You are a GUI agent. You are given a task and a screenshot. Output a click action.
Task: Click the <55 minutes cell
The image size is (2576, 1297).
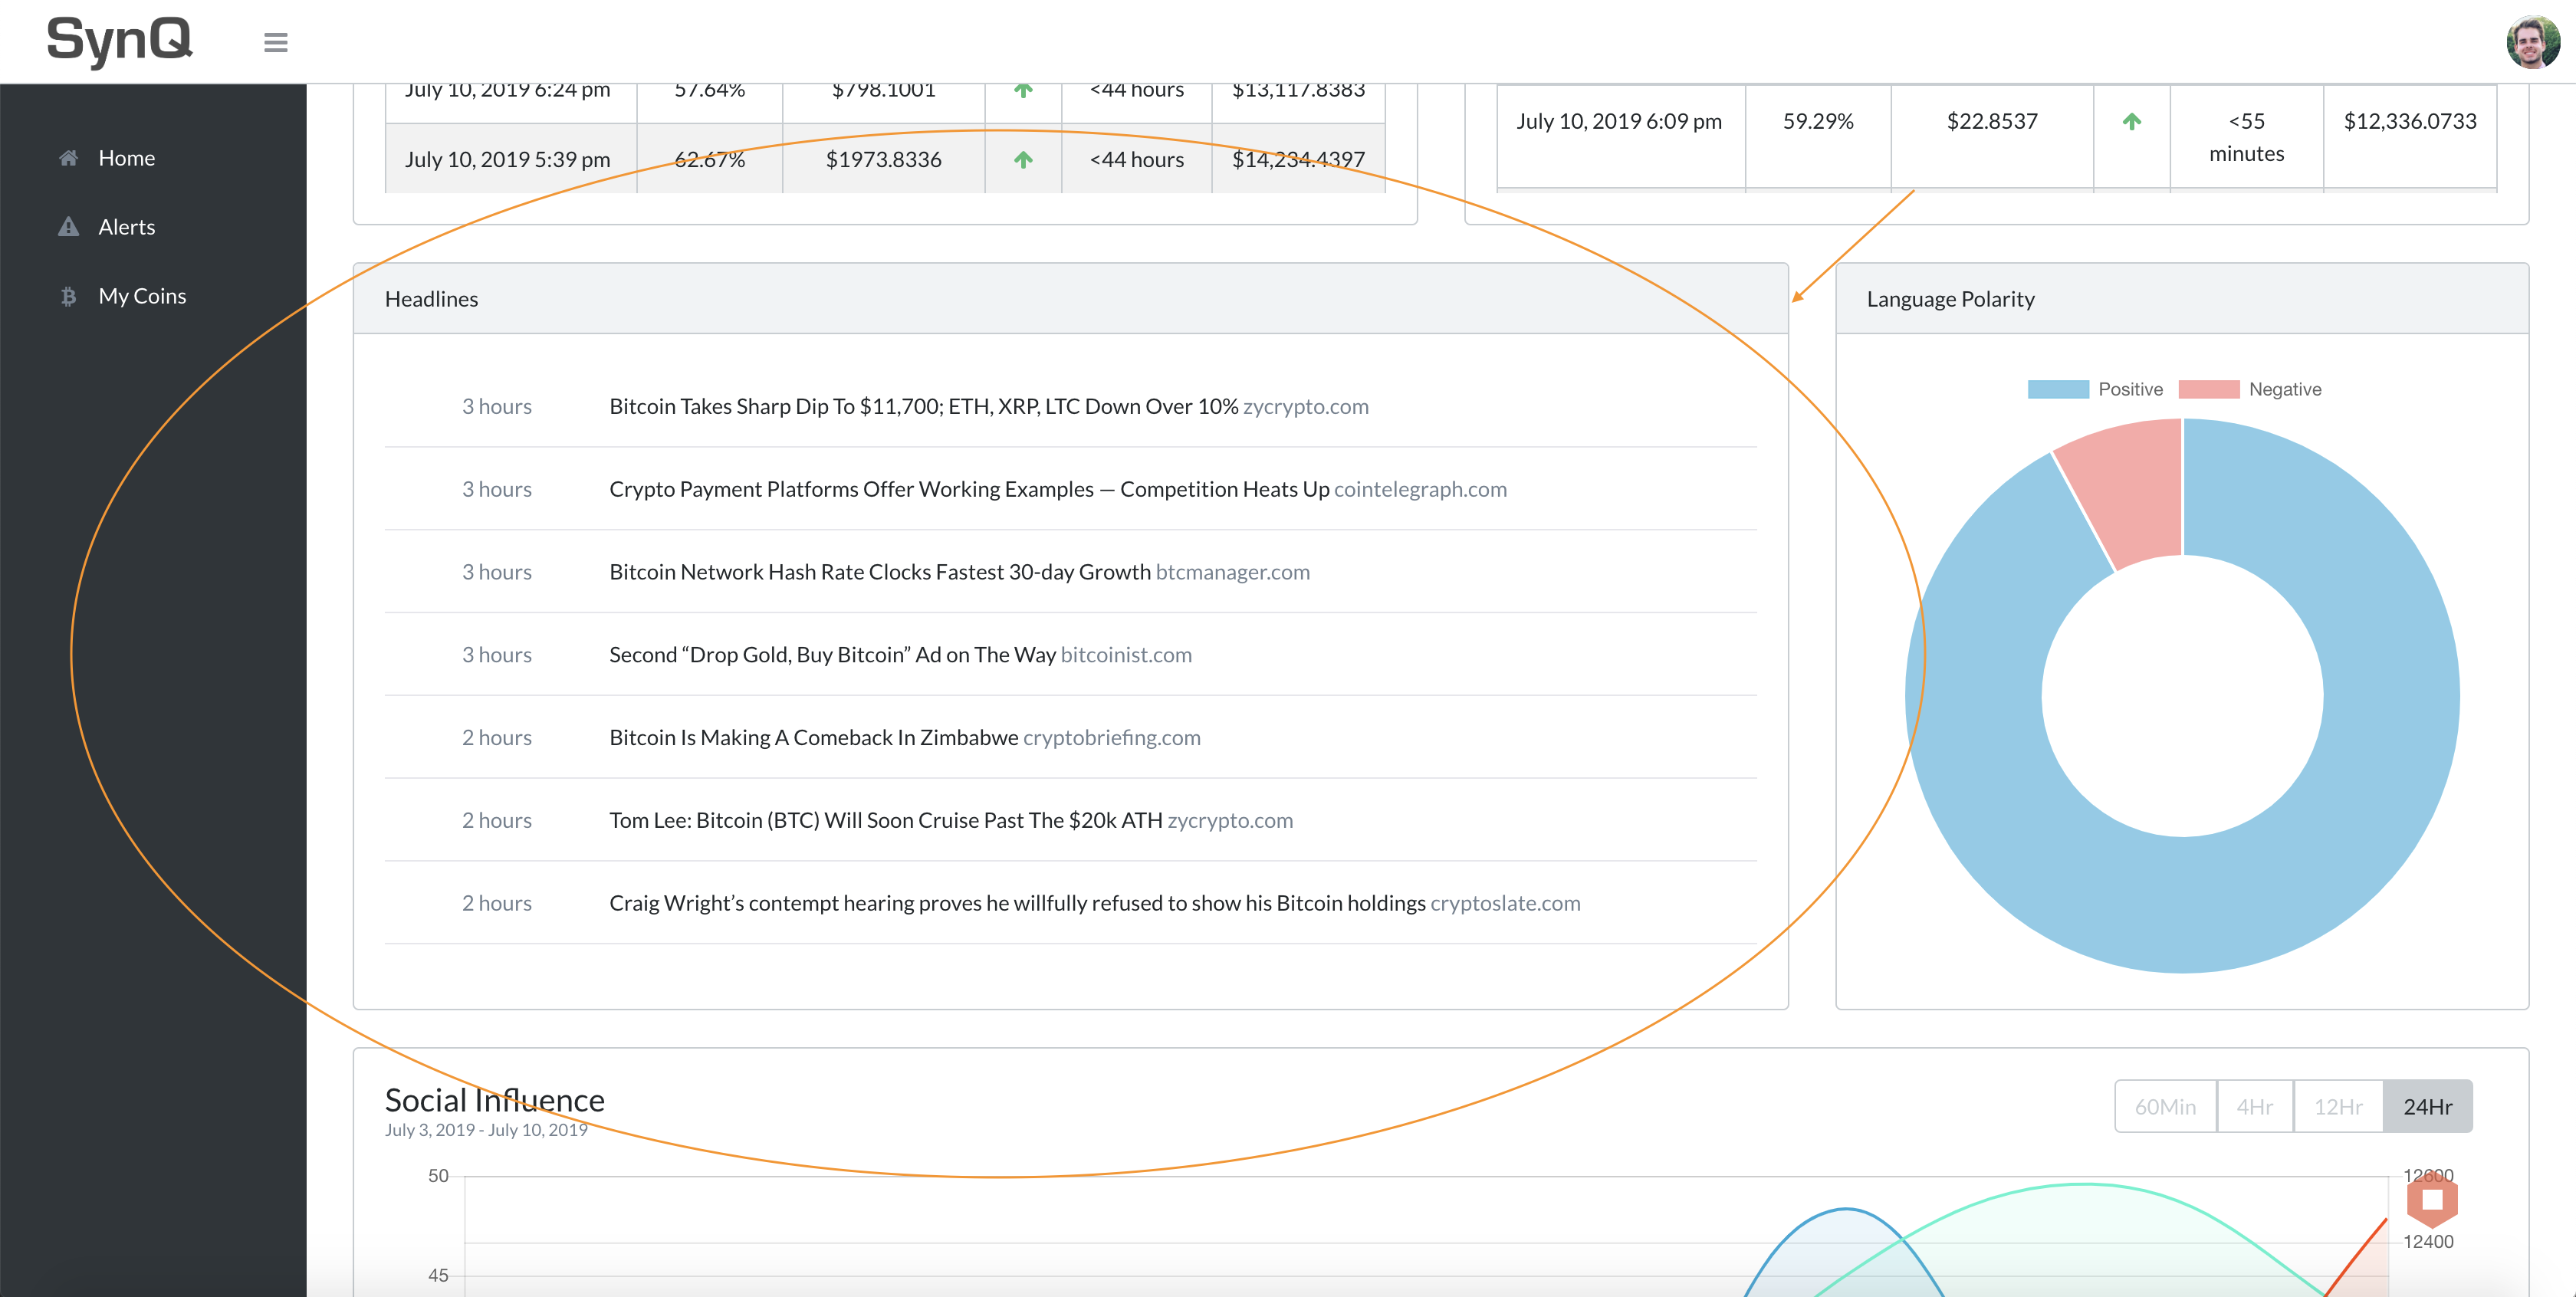[x=2247, y=137]
